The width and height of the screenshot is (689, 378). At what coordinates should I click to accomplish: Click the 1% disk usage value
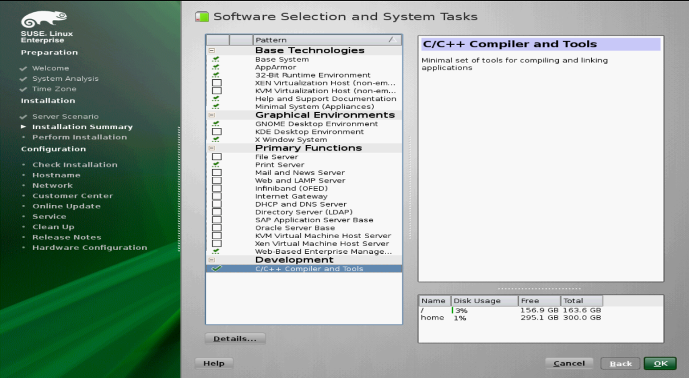coord(461,318)
